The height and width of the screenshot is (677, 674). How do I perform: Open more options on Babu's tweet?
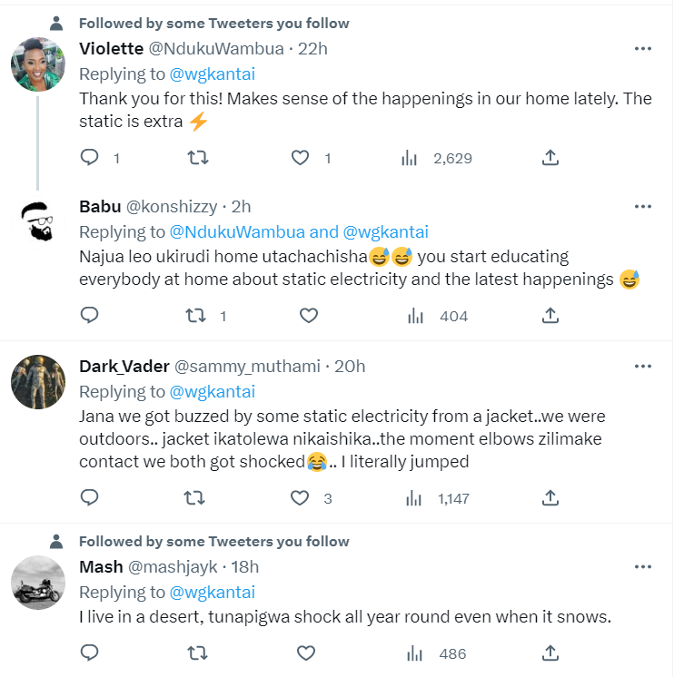pos(642,207)
